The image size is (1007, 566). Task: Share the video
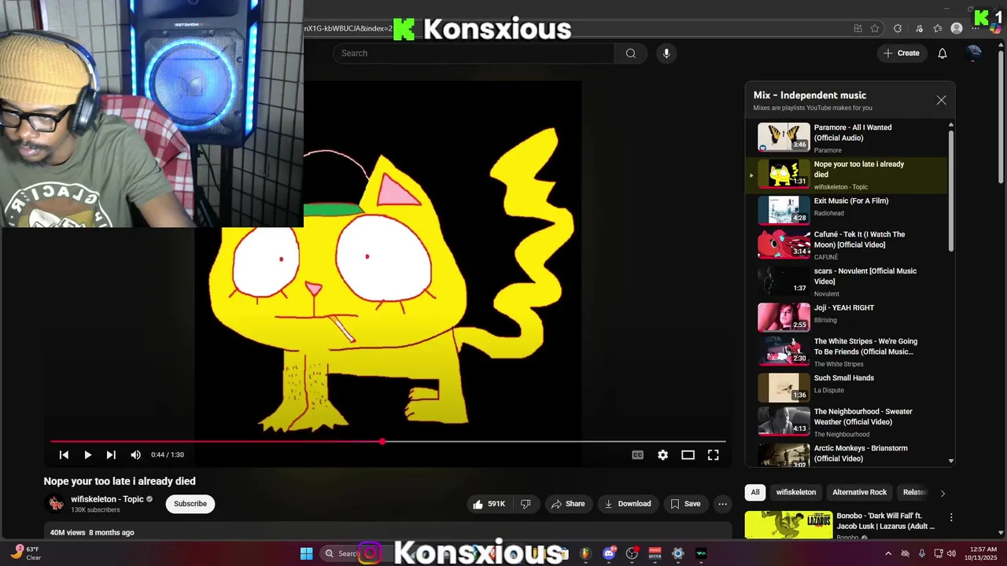tap(568, 504)
